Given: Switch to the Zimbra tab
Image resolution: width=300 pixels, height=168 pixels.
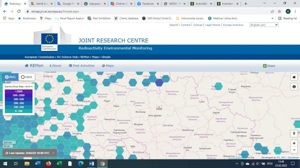Looking at the screenshot, I should tap(121, 3).
